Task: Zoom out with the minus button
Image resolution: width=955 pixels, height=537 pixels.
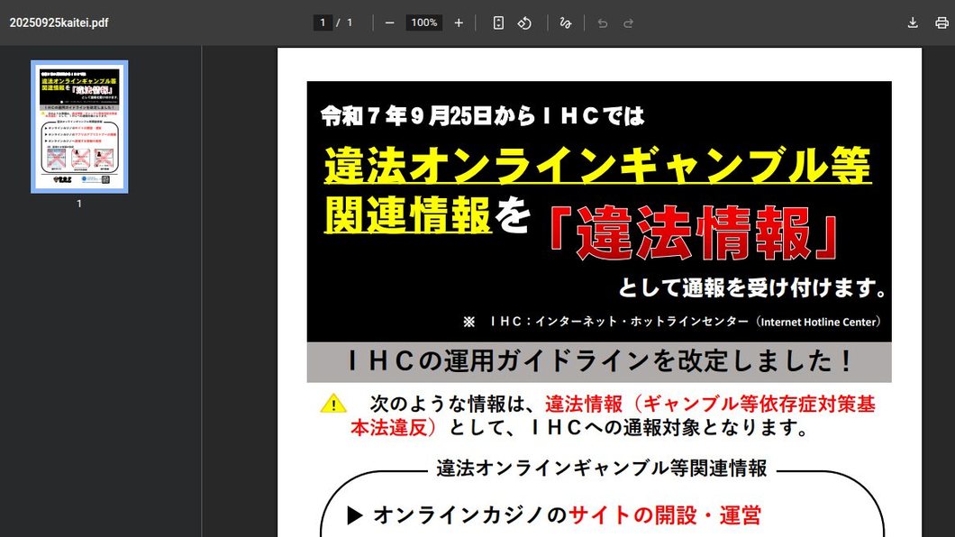Action: point(390,23)
